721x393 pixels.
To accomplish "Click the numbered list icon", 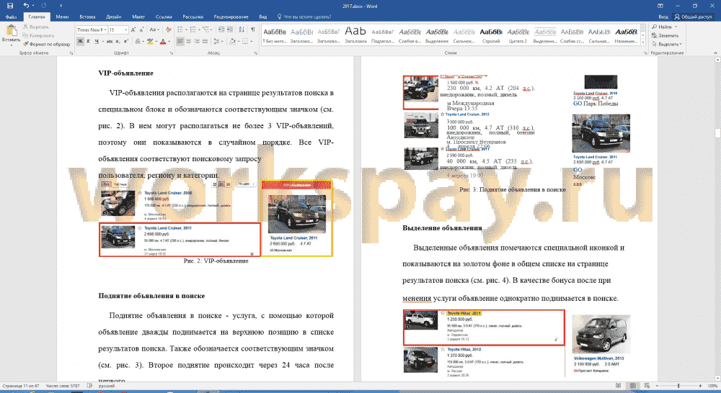I will click(x=193, y=30).
